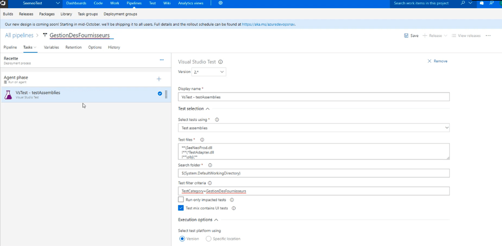Image resolution: width=502 pixels, height=246 pixels.
Task: Add a task to Agent phase with plus
Action: (x=159, y=79)
